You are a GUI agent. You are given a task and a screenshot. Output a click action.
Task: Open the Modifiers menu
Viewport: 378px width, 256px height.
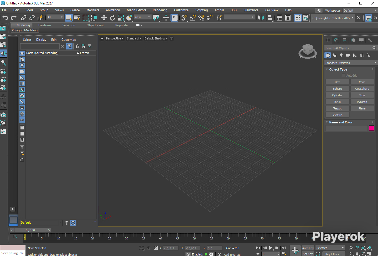click(x=93, y=10)
